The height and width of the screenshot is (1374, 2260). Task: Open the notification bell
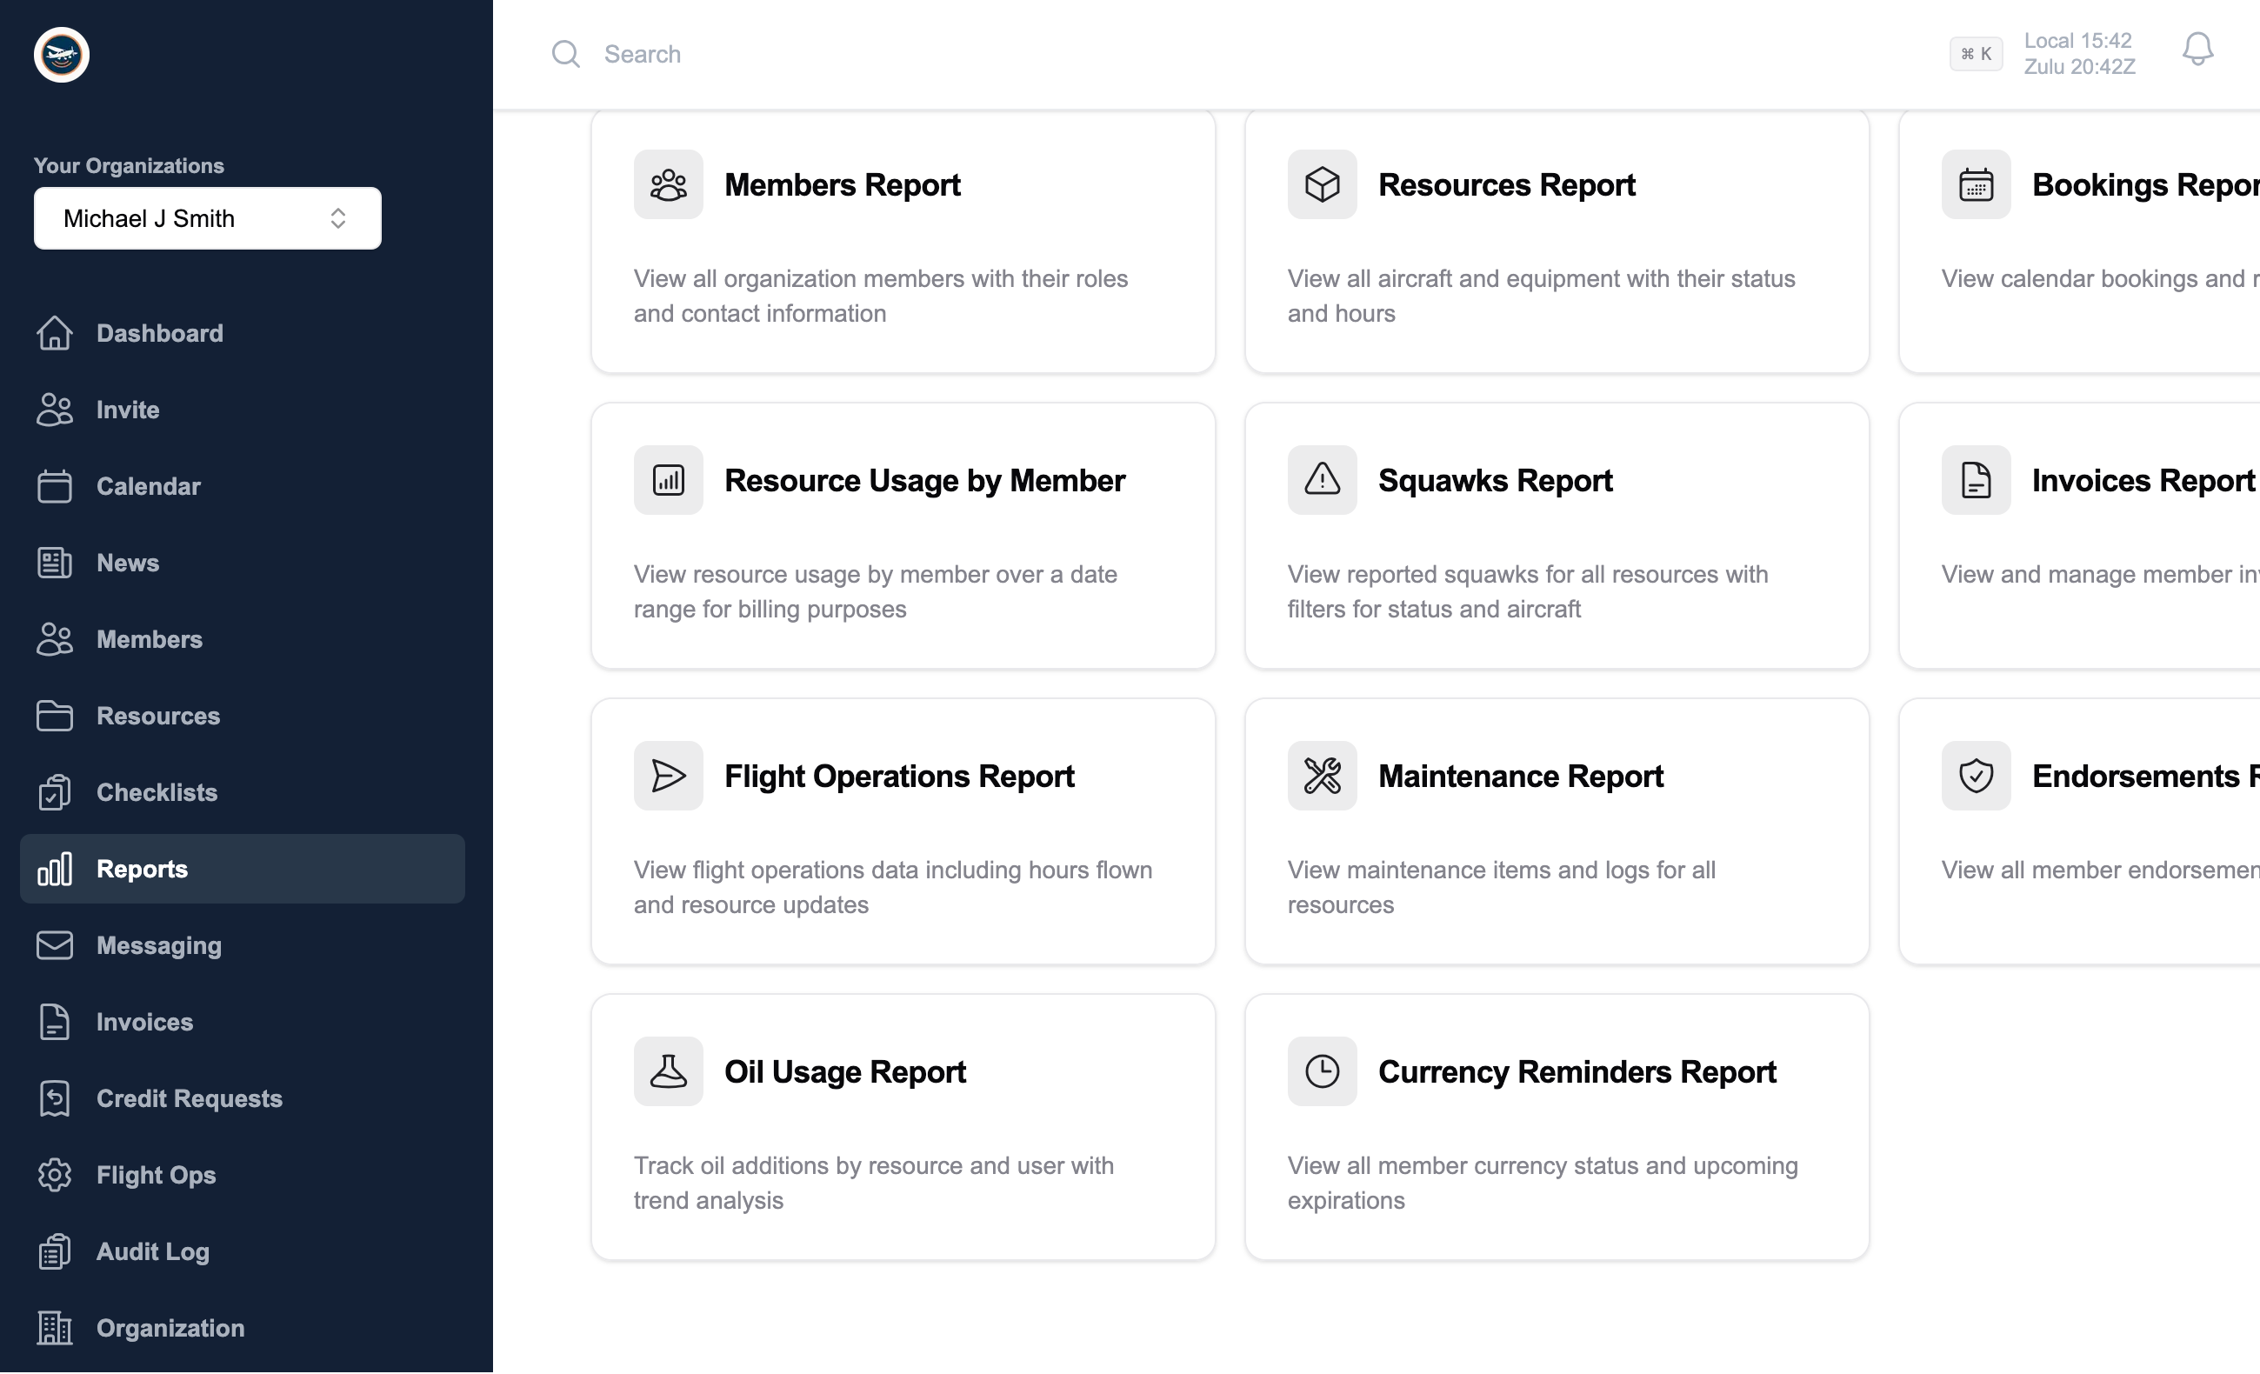pyautogui.click(x=2197, y=50)
